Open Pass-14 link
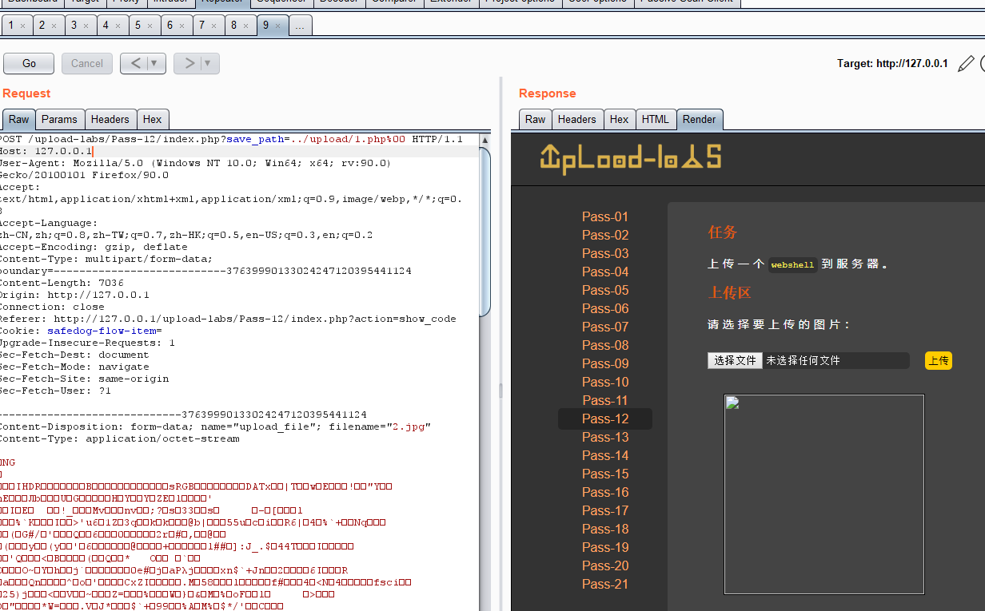985x611 pixels. point(605,455)
